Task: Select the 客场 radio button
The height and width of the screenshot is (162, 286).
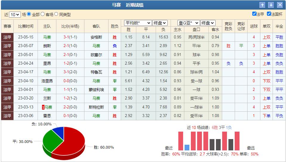Action: [43, 14]
